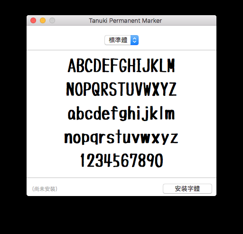Close the Tanuki Permanent Marker window
Viewport: 243px width, 234px height.
click(x=33, y=20)
